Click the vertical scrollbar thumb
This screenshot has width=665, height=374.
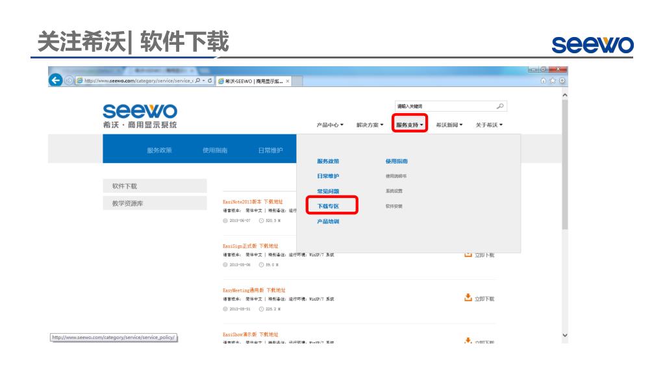(x=564, y=164)
